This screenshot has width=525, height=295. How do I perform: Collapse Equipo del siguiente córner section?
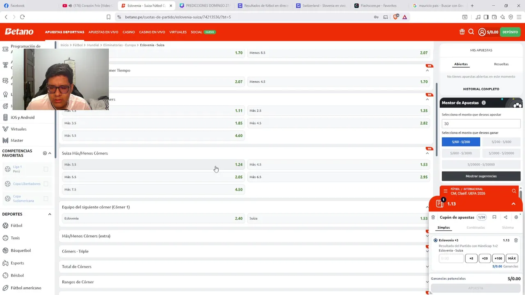click(427, 207)
